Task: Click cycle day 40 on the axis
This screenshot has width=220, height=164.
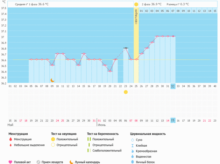Action: [215, 86]
